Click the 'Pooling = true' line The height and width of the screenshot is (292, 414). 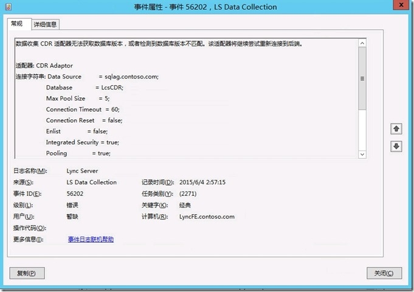tap(78, 153)
